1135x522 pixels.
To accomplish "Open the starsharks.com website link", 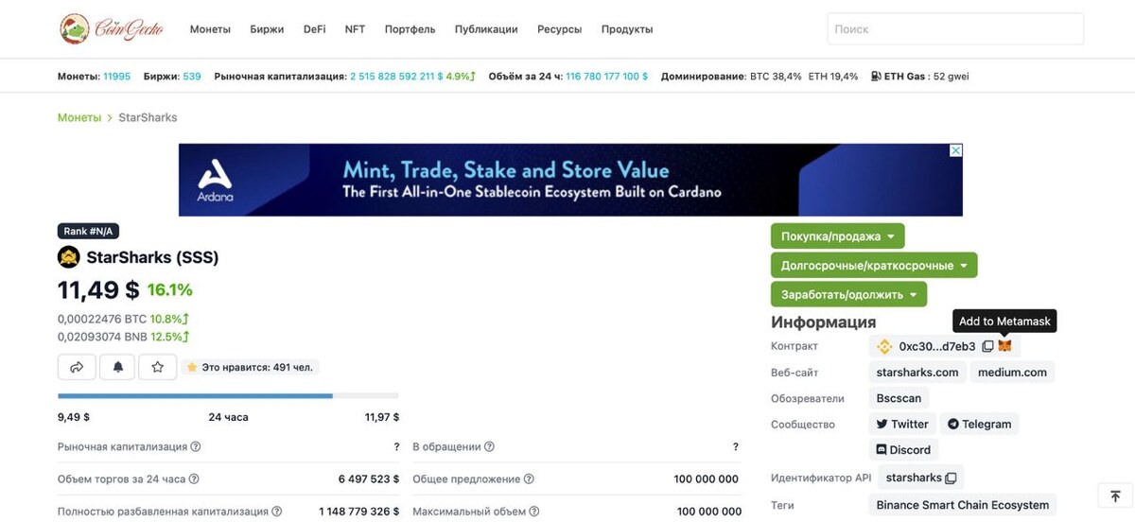I will tap(917, 373).
